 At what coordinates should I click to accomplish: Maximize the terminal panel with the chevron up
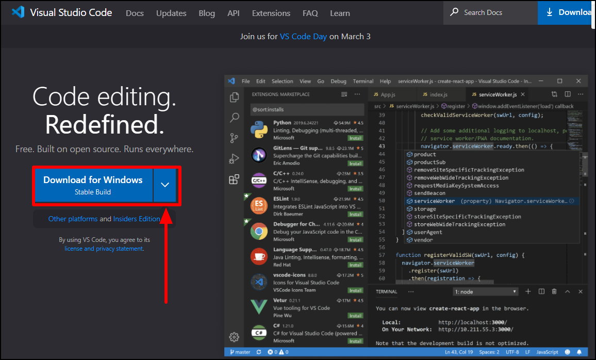pyautogui.click(x=568, y=291)
